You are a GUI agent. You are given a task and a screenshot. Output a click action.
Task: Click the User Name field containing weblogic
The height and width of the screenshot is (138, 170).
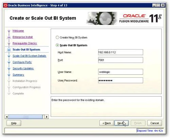[x=120, y=72]
